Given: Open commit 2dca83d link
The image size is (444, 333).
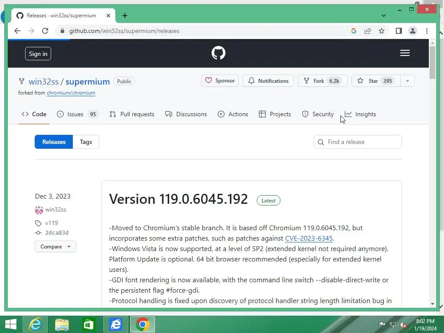Looking at the screenshot, I should point(57,232).
